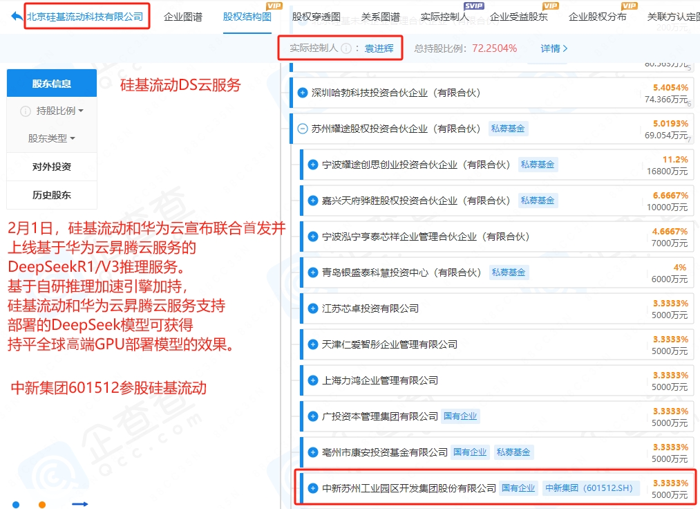
Task: Open the info icon next to 实际控制人
Action: 346,48
